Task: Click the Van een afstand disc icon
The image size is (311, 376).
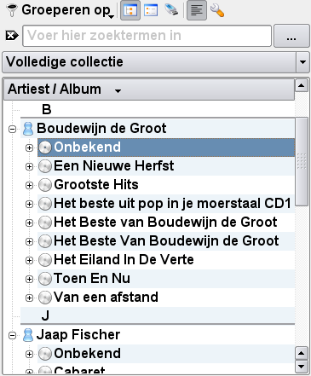Action: pos(45,298)
